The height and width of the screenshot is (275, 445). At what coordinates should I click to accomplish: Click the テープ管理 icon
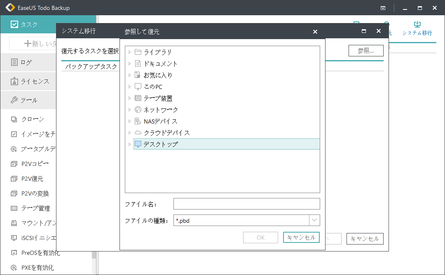click(x=14, y=208)
